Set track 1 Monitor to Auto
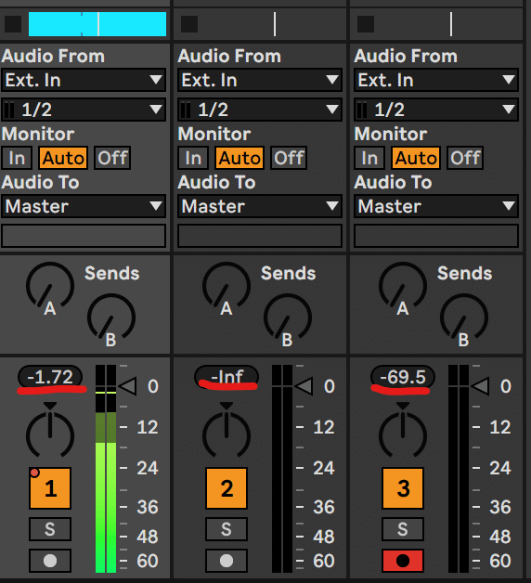 click(x=63, y=158)
